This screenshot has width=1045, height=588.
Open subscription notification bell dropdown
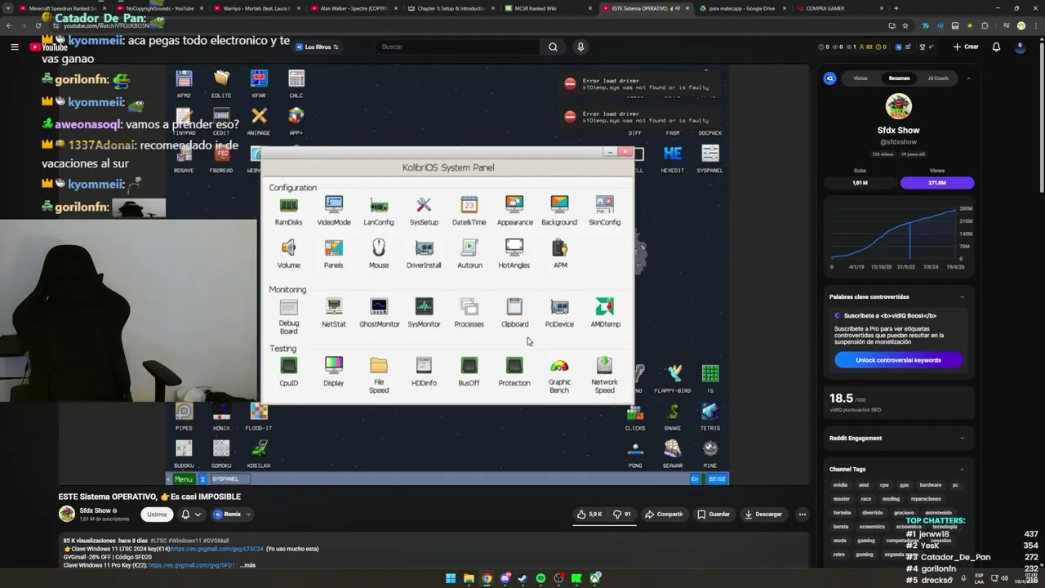tap(190, 514)
